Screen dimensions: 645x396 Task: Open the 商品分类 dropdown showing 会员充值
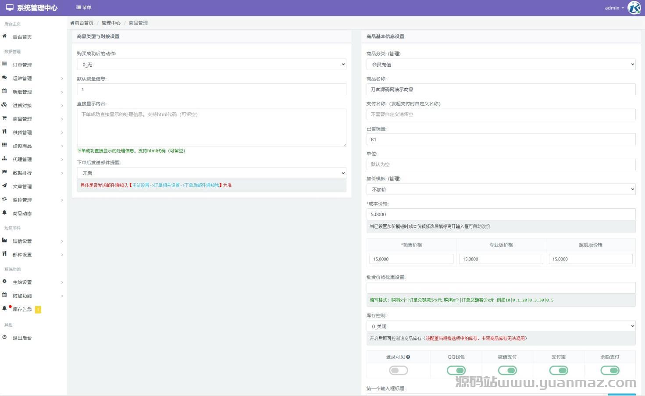pyautogui.click(x=501, y=64)
